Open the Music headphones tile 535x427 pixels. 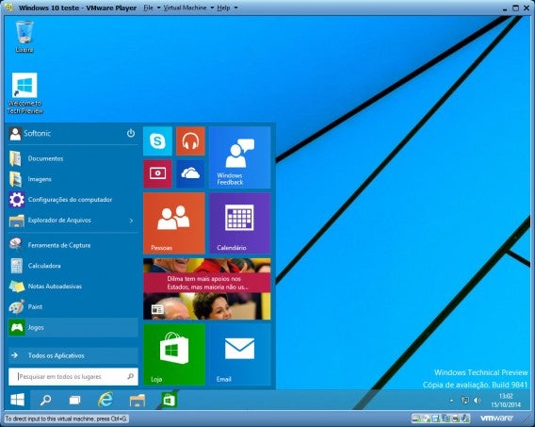190,140
